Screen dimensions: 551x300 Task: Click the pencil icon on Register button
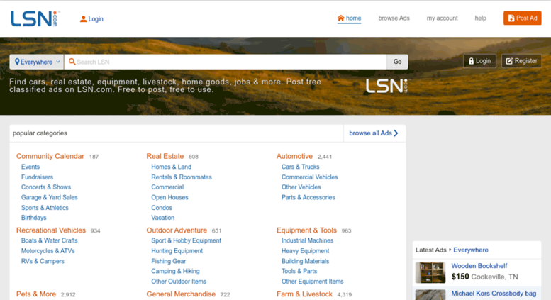[509, 61]
